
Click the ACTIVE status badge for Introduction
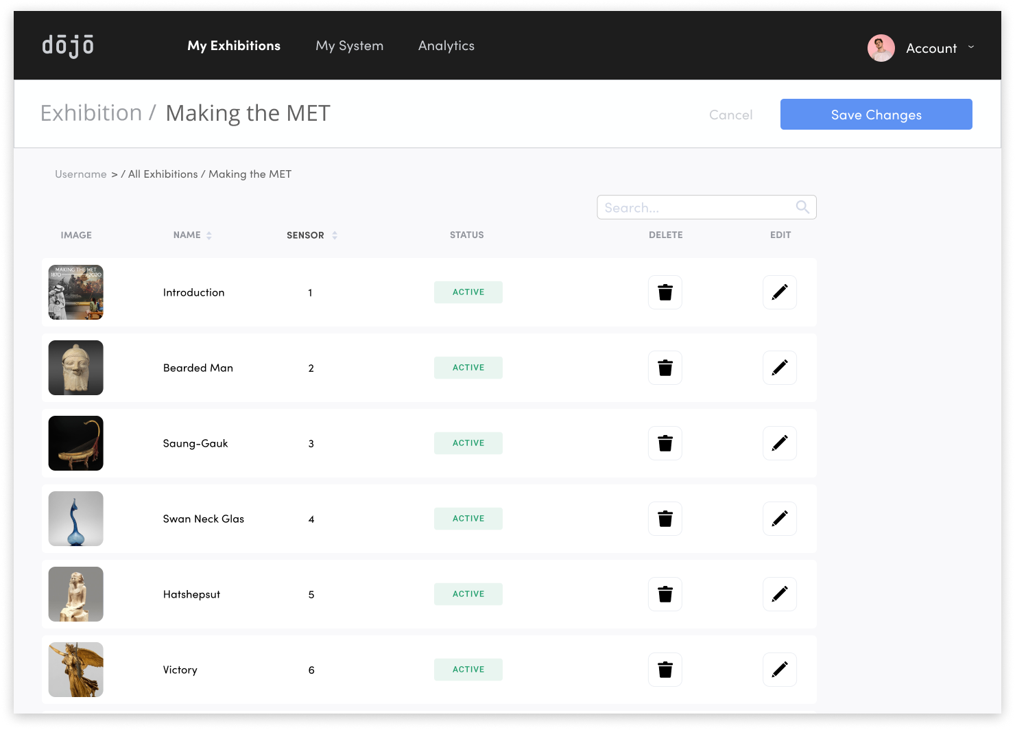click(x=468, y=292)
